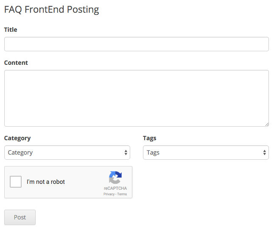Viewport: 274px width, 230px height.
Task: Open the Category dropdown
Action: [x=67, y=152]
